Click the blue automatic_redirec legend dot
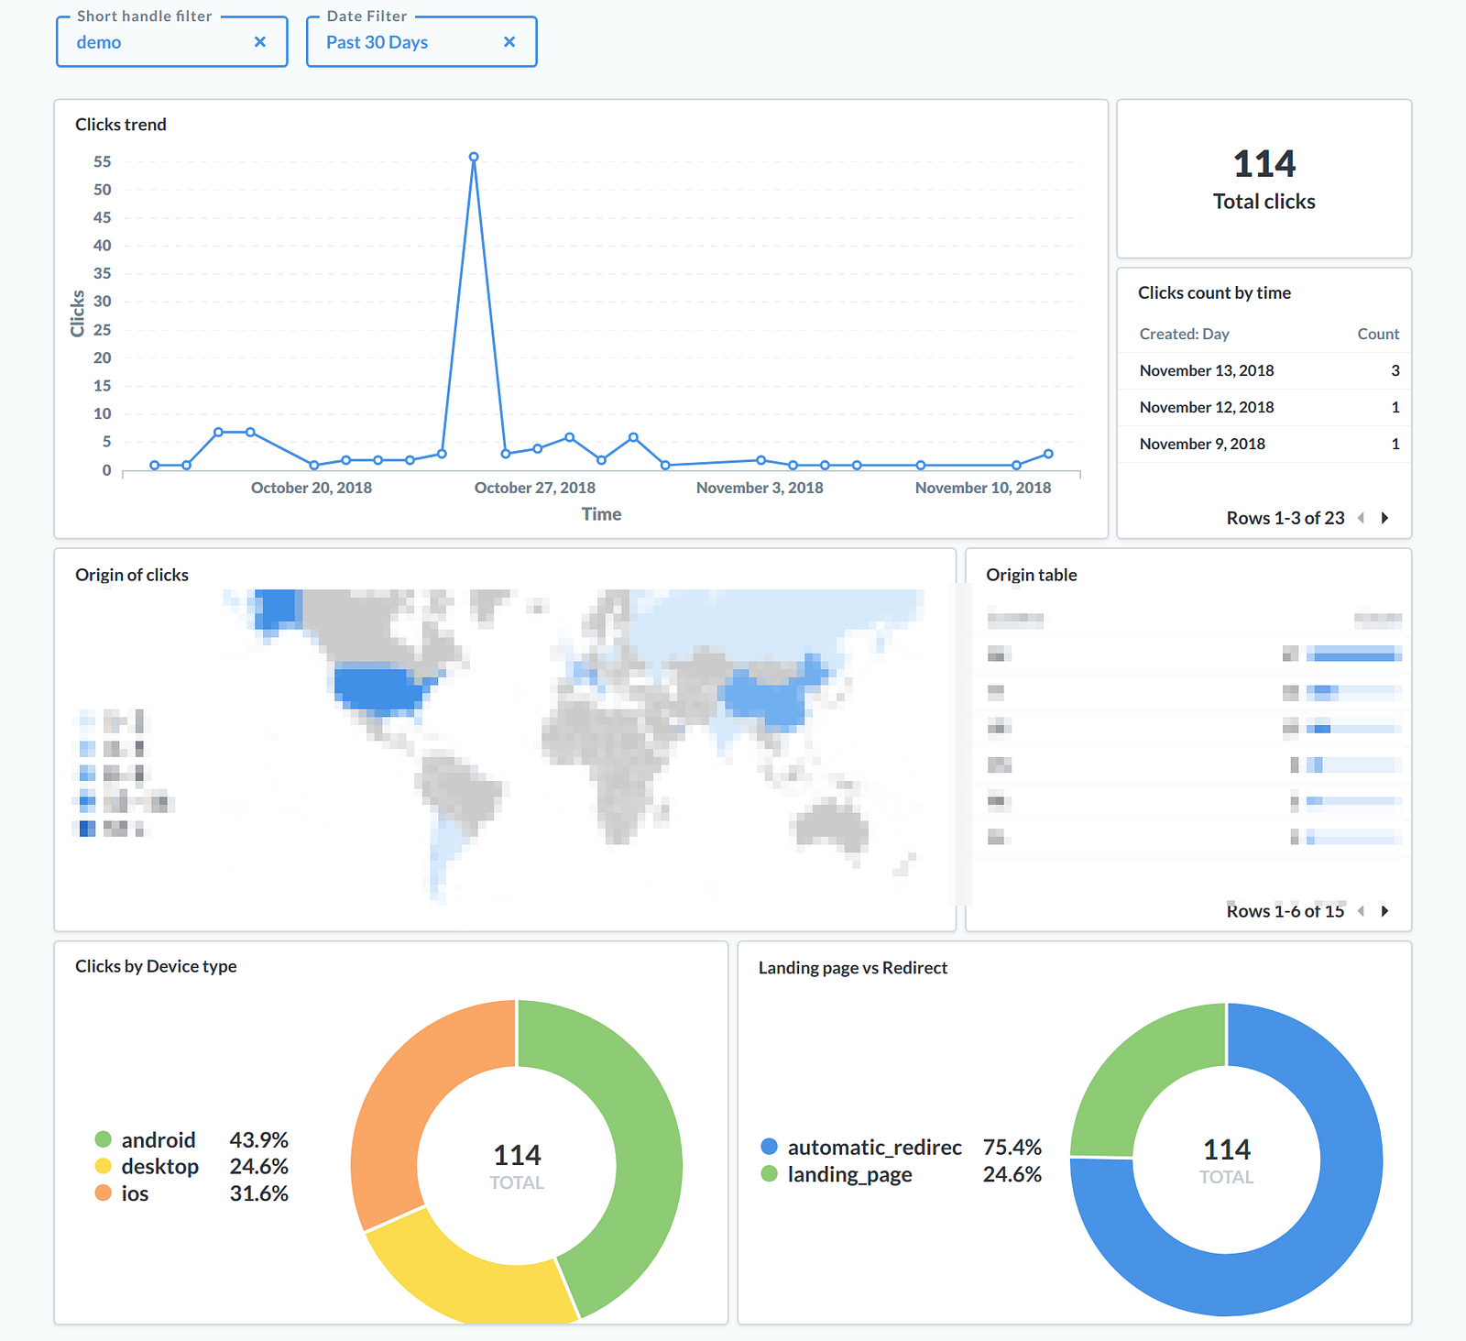This screenshot has width=1466, height=1341. click(769, 1147)
